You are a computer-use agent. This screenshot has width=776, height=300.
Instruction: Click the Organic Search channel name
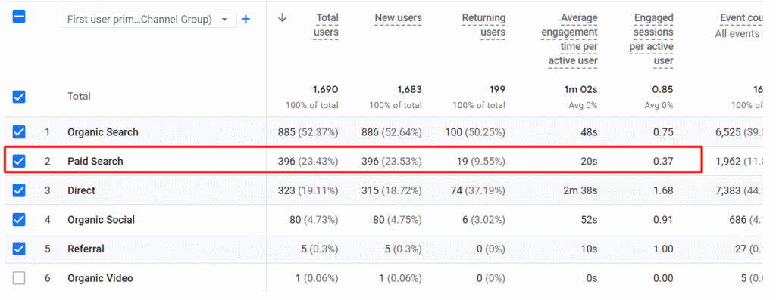[x=103, y=132]
